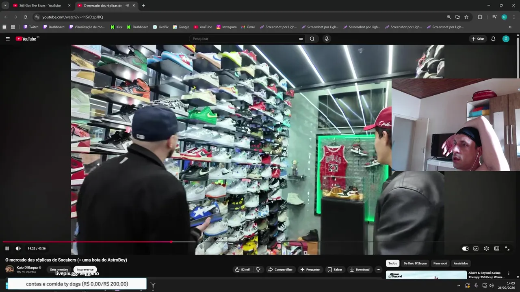Open the Chrome profile avatar
The height and width of the screenshot is (292, 520).
click(504, 17)
